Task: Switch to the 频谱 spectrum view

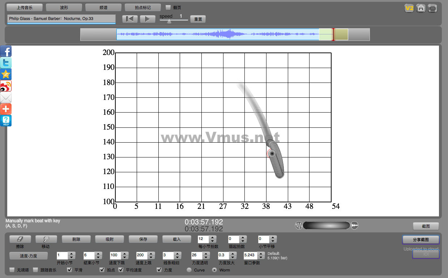Action: tap(103, 7)
